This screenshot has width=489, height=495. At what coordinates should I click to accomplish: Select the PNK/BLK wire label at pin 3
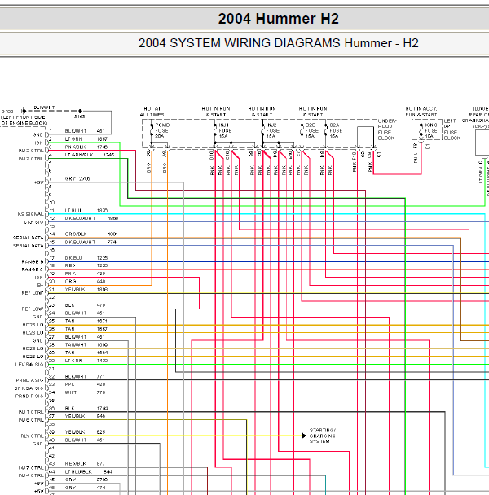click(x=75, y=147)
